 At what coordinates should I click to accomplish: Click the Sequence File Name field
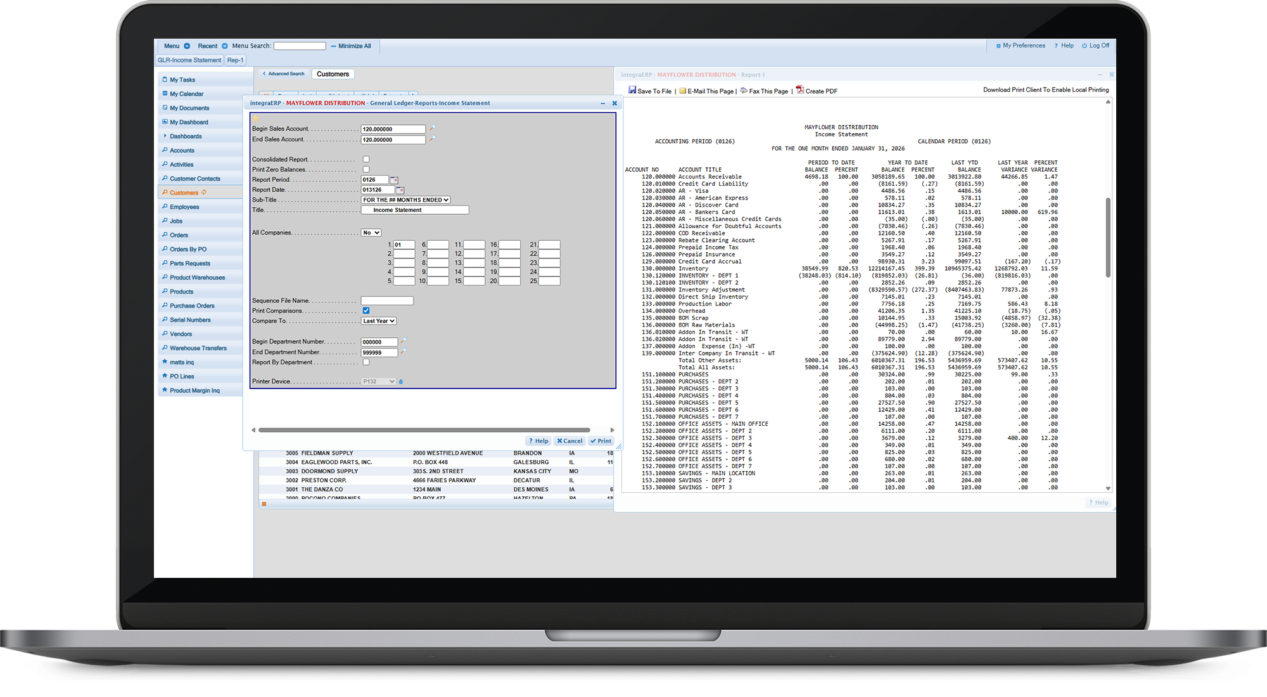tap(387, 301)
